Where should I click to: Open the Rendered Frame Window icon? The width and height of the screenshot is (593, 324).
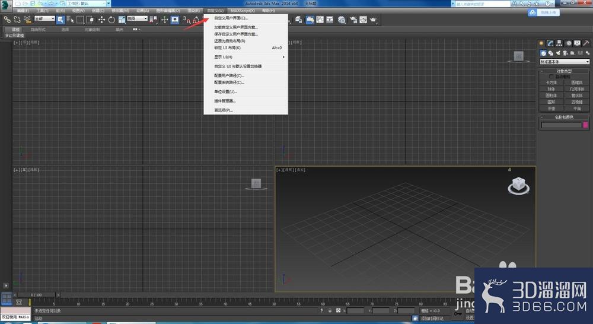tap(363, 20)
